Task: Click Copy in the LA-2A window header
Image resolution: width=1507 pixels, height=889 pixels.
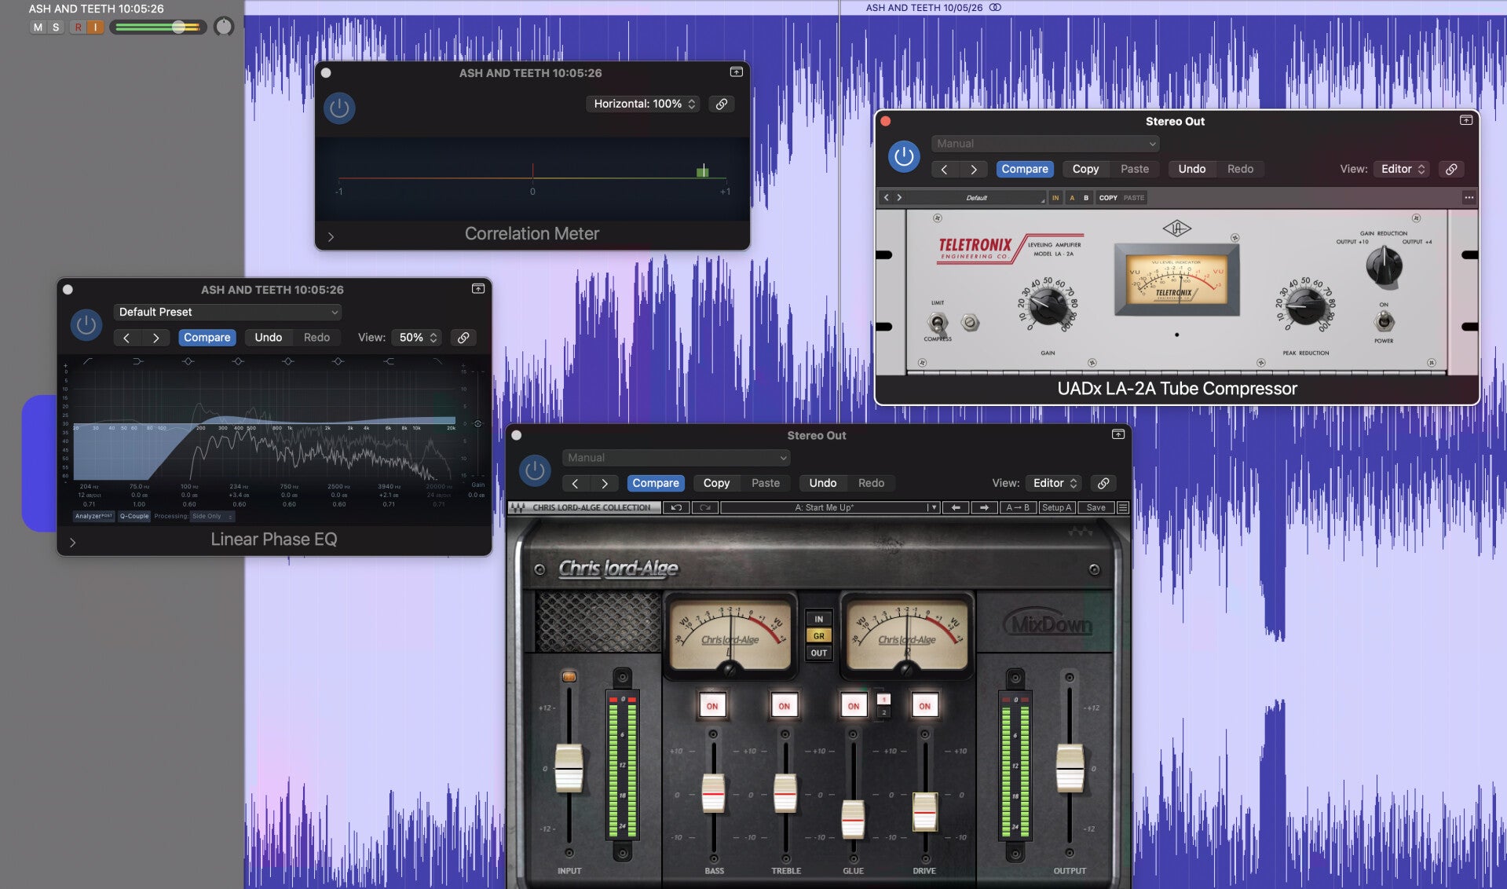Action: click(1085, 169)
